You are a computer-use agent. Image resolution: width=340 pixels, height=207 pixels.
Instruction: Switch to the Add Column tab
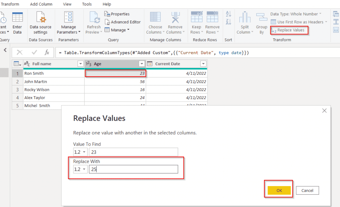[x=41, y=4]
